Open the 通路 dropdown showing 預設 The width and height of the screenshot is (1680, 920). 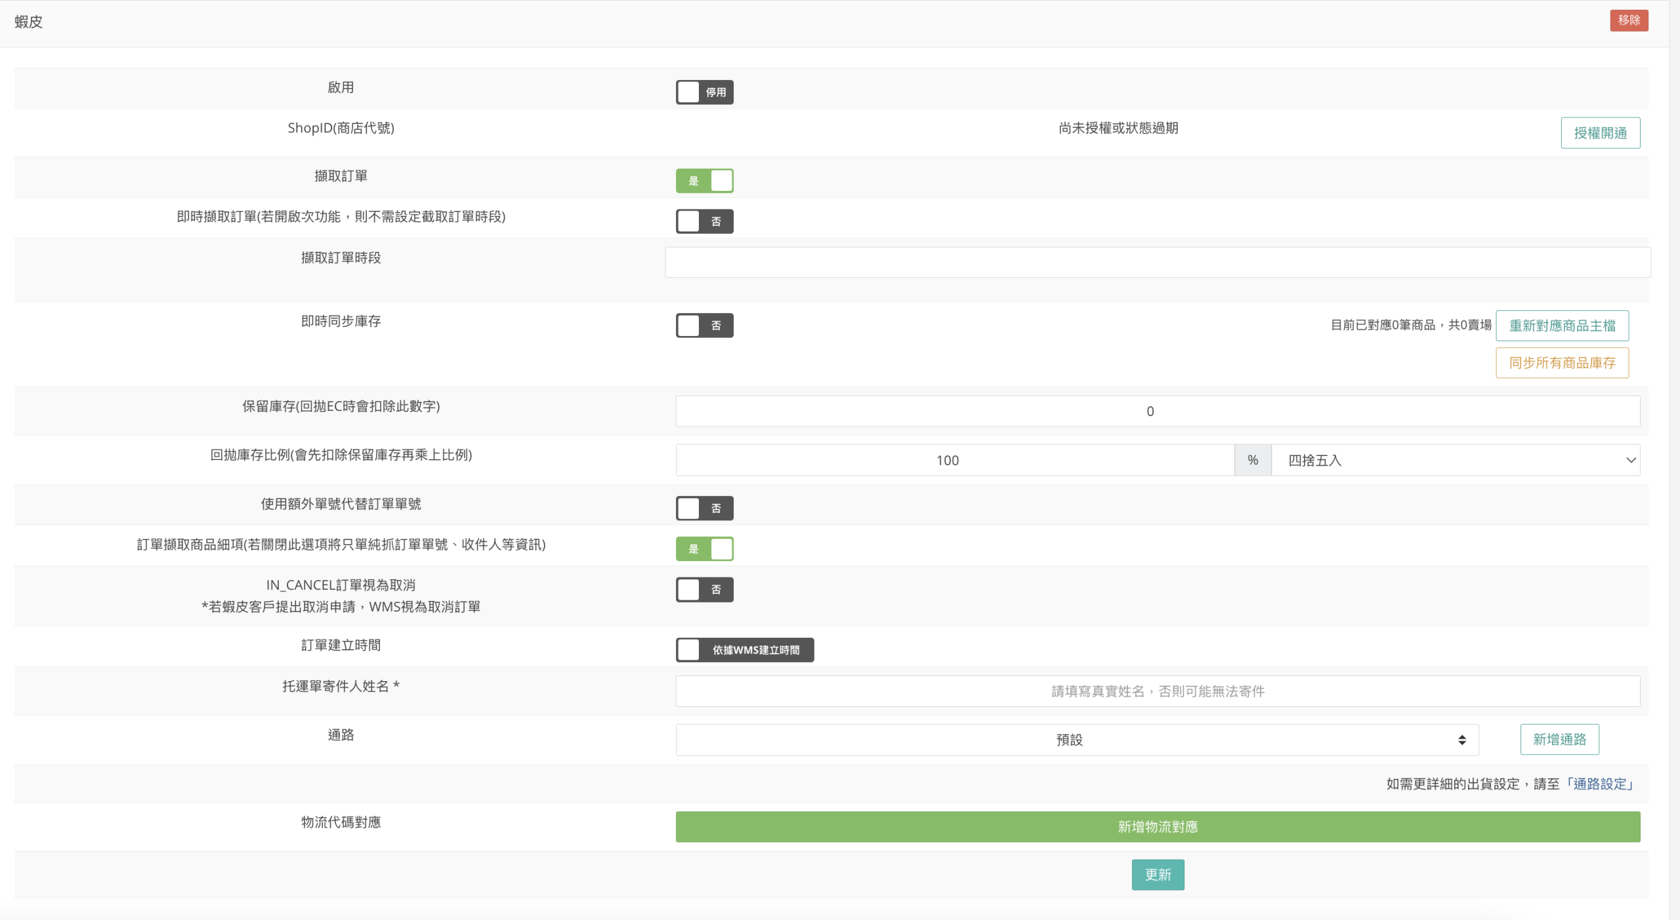[1076, 740]
